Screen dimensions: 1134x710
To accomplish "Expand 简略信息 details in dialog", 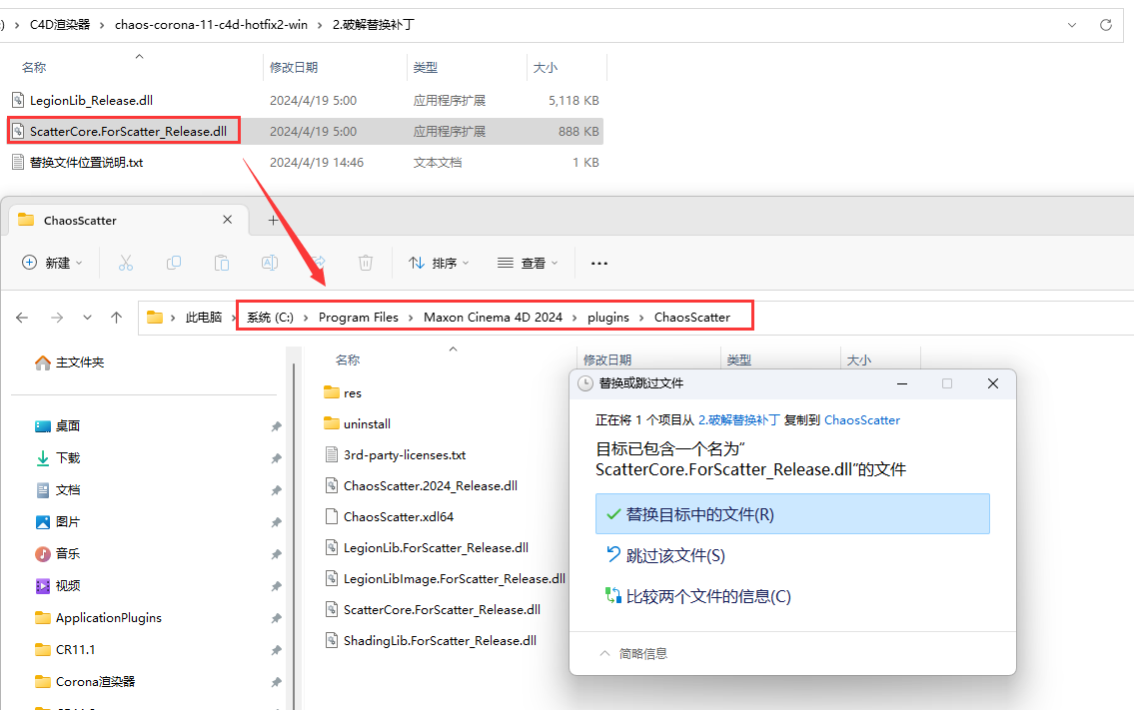I will click(x=633, y=653).
